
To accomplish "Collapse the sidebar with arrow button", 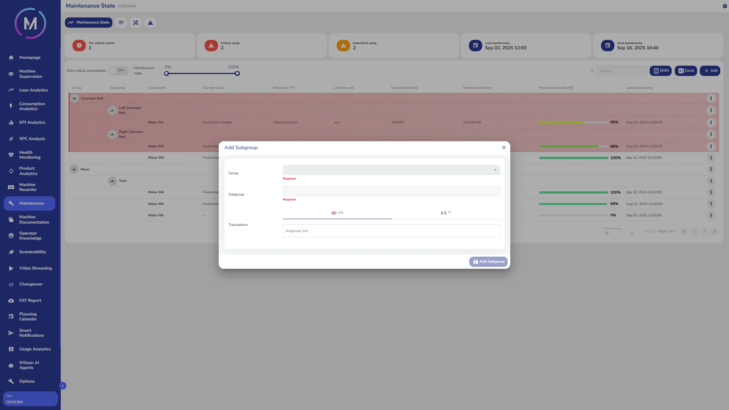I will pos(63,386).
